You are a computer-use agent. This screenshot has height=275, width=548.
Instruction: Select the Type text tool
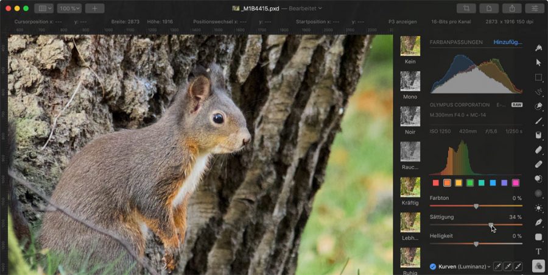(538, 251)
